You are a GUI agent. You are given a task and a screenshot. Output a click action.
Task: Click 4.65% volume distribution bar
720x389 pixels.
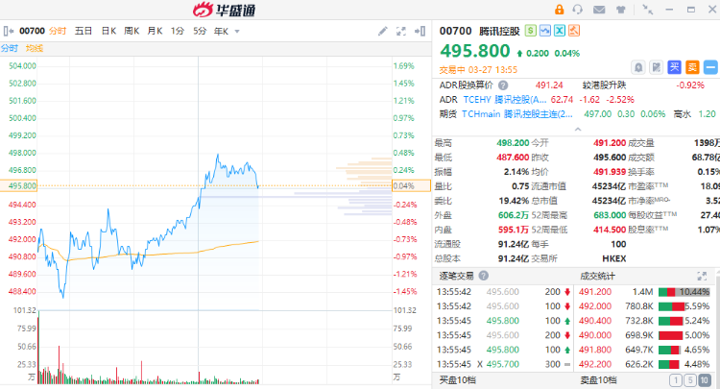click(669, 350)
